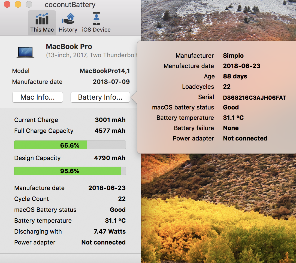The height and width of the screenshot is (263, 296).
Task: Click the Battery Info... button
Action: 100,97
